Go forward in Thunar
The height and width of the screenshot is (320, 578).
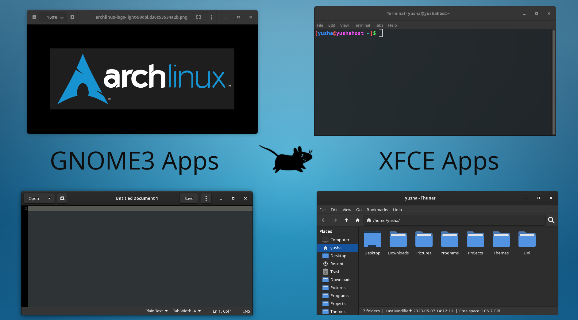point(335,220)
